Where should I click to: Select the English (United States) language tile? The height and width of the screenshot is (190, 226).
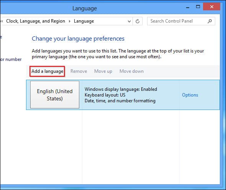(x=55, y=95)
